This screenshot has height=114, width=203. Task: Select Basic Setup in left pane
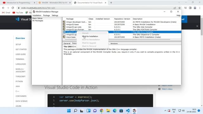click(x=37, y=18)
